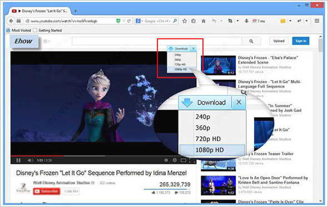Expand the dropdown beside the yellow icon
The image size is (328, 207).
click(x=290, y=21)
